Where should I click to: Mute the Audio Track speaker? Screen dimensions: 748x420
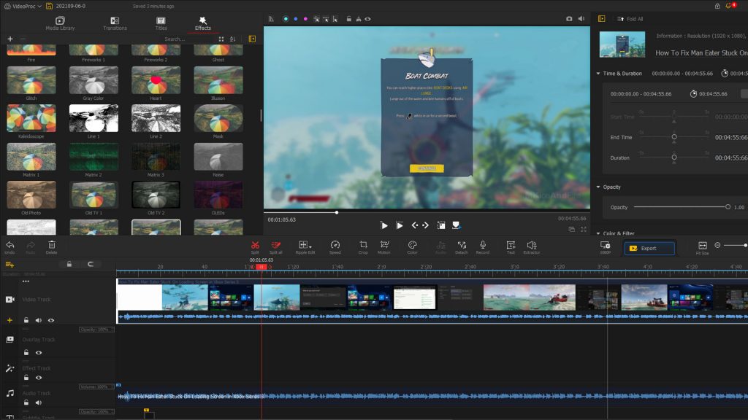coord(39,402)
